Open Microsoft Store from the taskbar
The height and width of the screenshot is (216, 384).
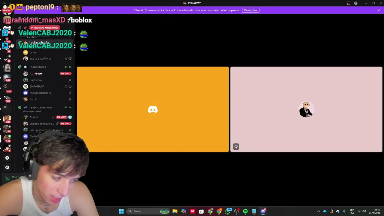click(201, 211)
